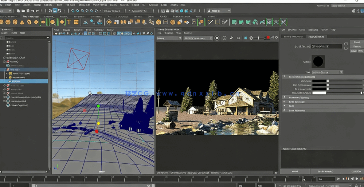Open the outliner search dropdown arrow
This screenshot has height=187, width=364.
[x=48, y=37]
